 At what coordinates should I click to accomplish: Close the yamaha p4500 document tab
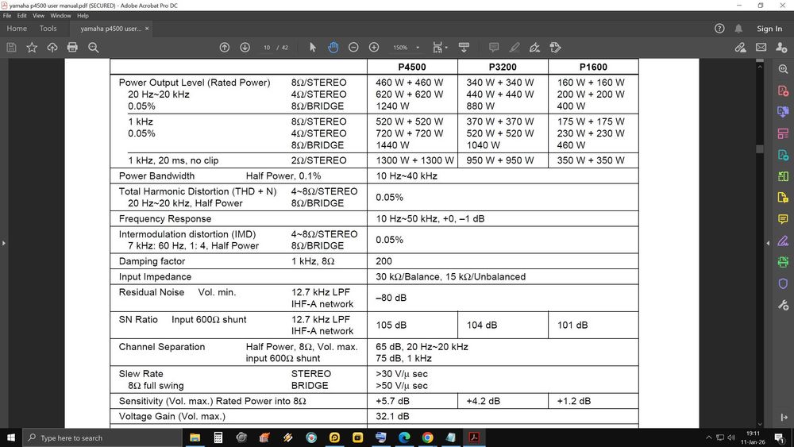[x=147, y=29]
